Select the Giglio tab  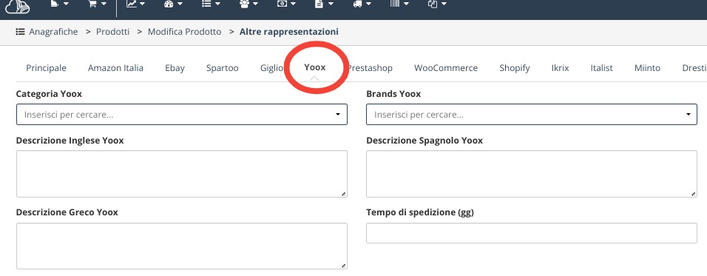[x=271, y=68]
